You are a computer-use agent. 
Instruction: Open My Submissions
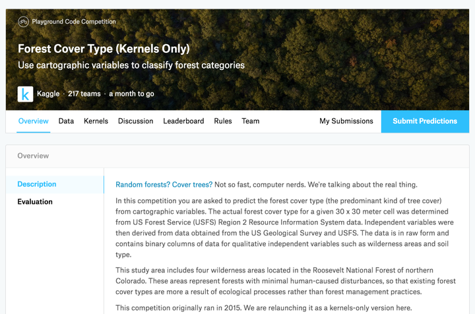coord(346,121)
